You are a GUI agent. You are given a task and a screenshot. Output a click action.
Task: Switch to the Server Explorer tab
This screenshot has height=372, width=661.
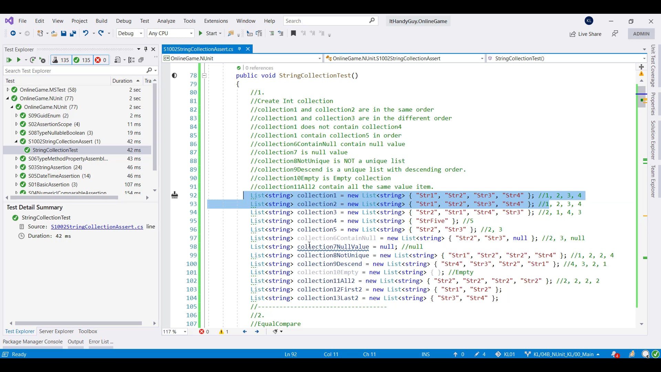coord(56,331)
